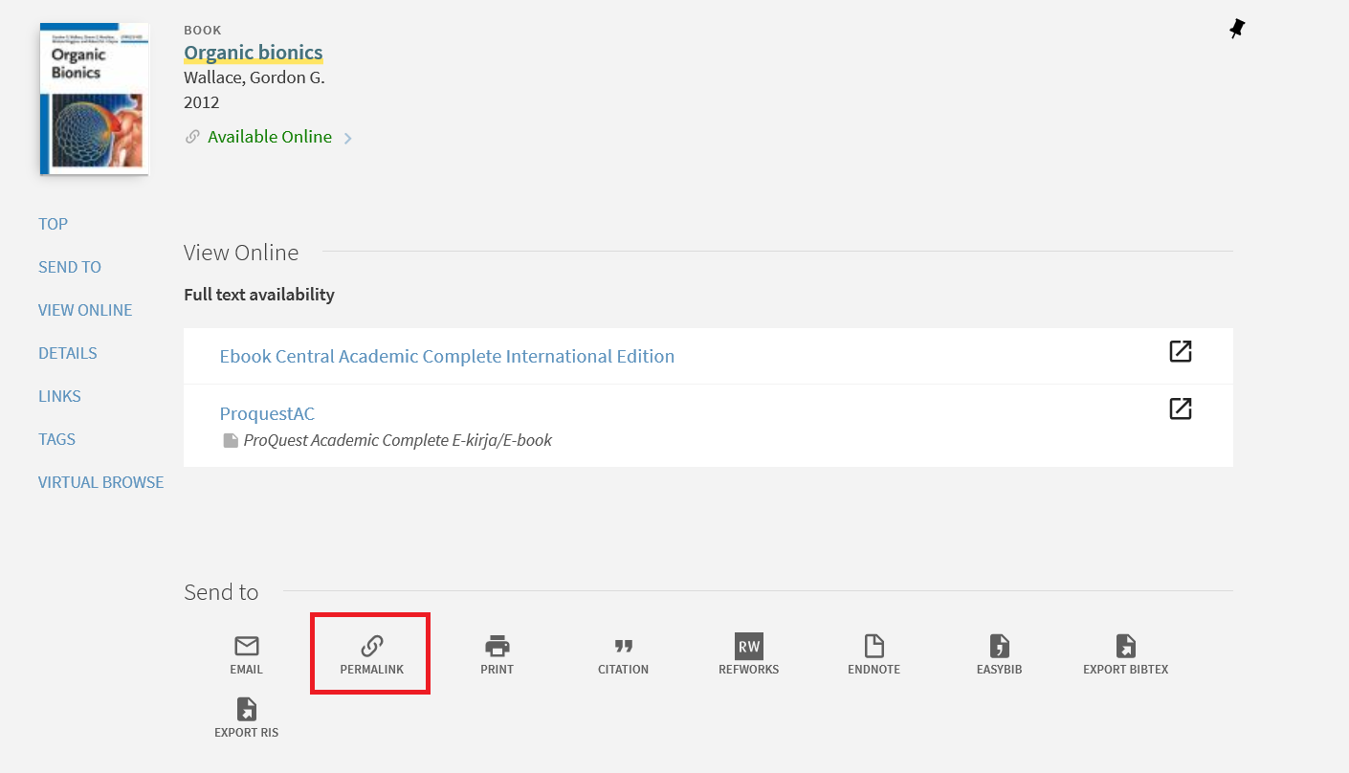Jump to Details section in sidebar
The width and height of the screenshot is (1349, 773).
[x=67, y=353]
